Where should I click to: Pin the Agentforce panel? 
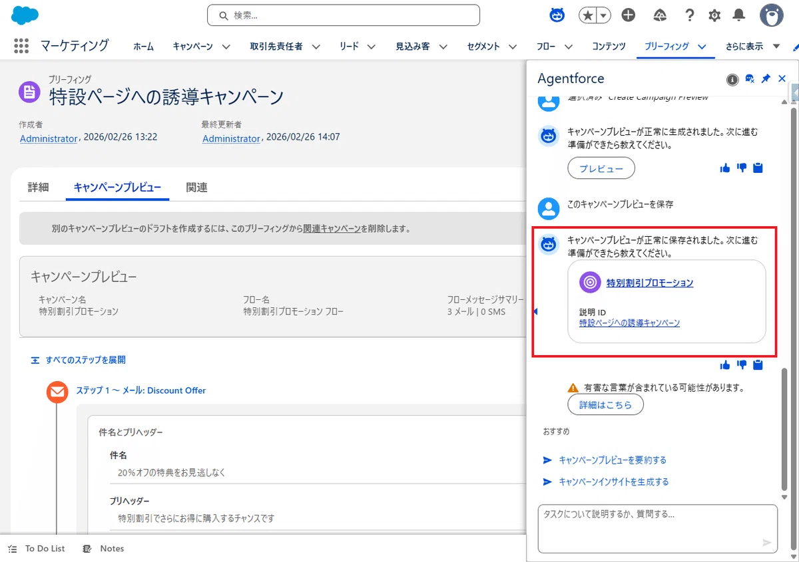coord(766,79)
